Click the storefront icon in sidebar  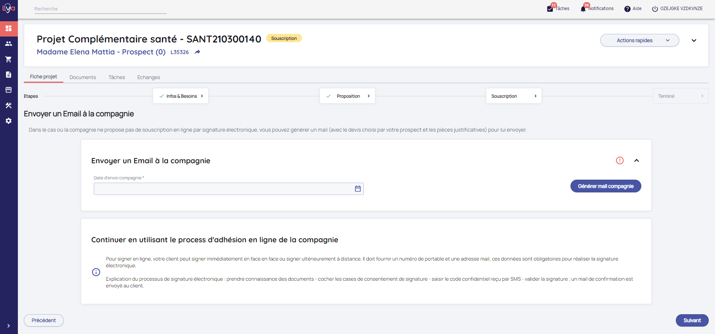point(9,90)
